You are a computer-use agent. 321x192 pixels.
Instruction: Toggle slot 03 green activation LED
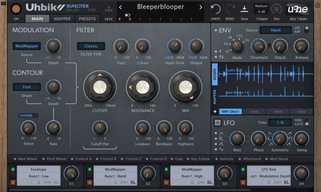click(166, 169)
